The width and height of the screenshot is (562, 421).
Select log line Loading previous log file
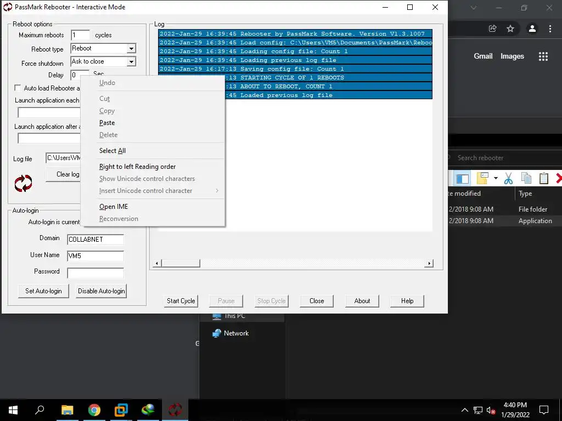[x=295, y=60]
